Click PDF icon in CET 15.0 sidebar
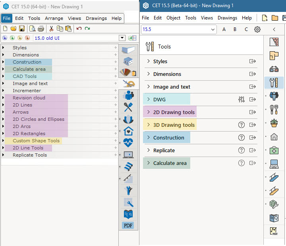The image size is (286, 246). [x=128, y=226]
